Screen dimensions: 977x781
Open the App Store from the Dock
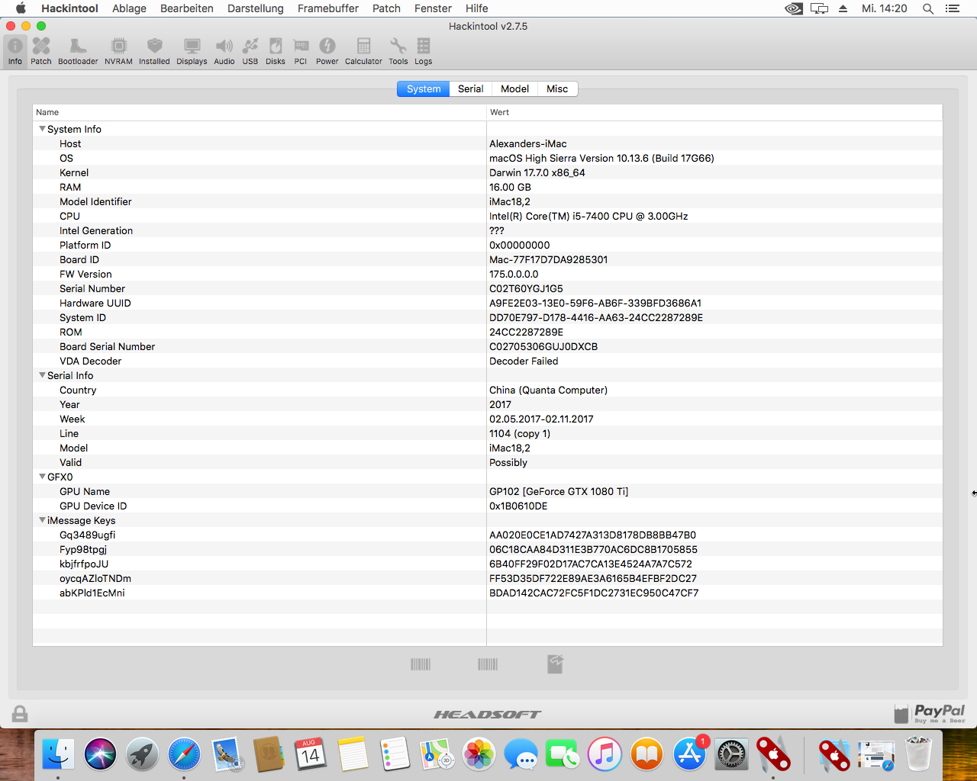click(689, 754)
